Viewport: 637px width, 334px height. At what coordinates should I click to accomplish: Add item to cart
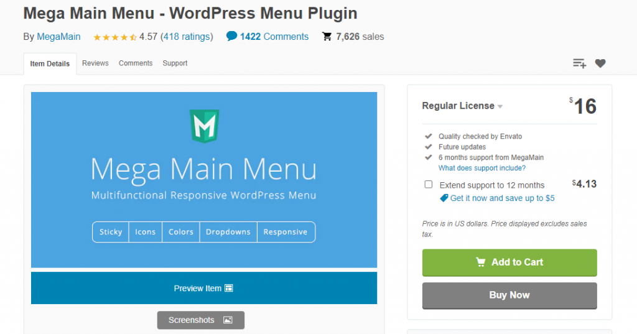pyautogui.click(x=509, y=262)
